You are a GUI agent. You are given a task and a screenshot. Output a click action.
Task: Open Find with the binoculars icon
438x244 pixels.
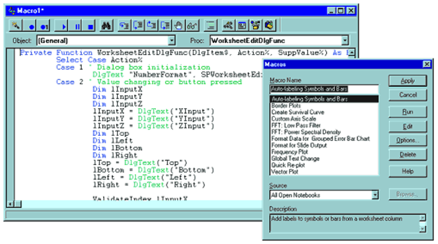[x=106, y=26]
